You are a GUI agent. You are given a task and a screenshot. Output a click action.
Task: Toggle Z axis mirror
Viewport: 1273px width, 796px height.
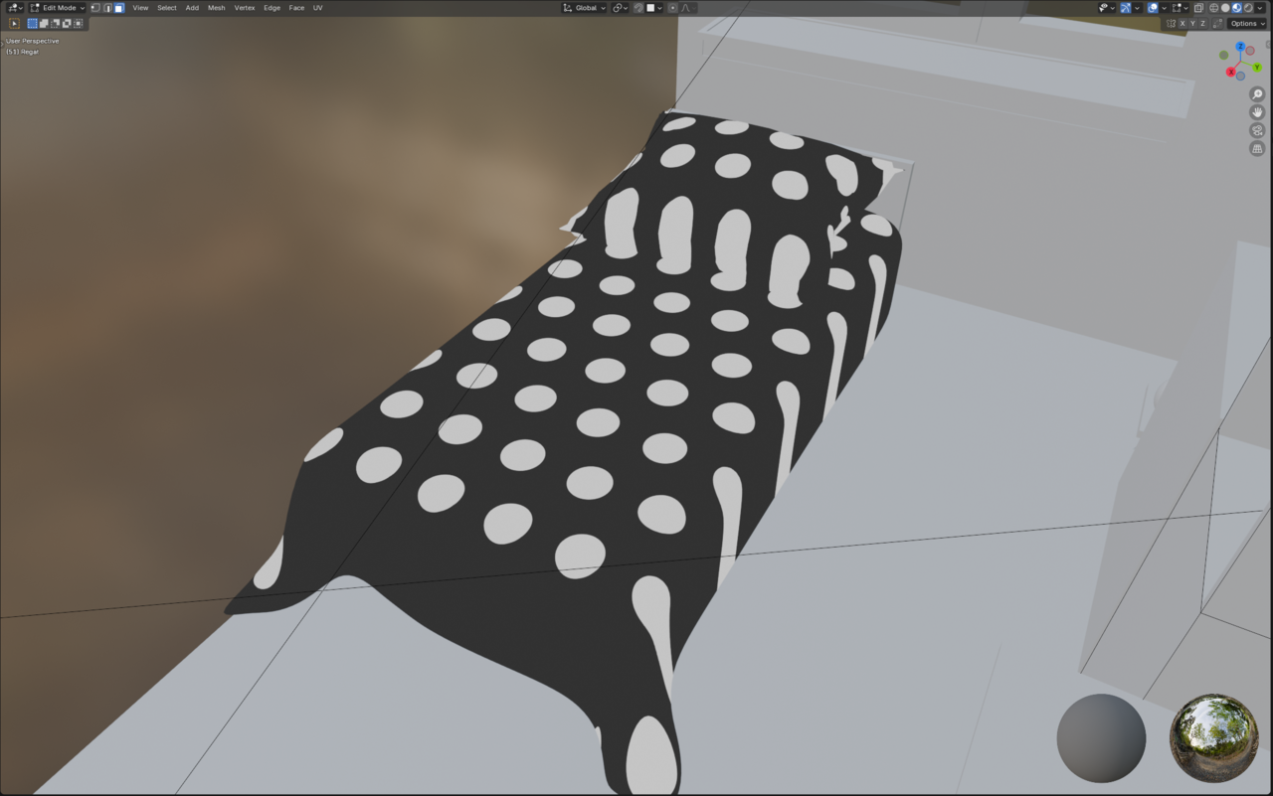(1202, 23)
